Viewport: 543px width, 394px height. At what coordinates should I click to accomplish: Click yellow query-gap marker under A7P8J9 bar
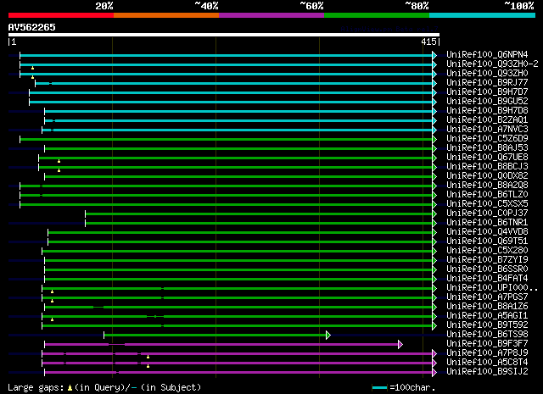click(148, 357)
